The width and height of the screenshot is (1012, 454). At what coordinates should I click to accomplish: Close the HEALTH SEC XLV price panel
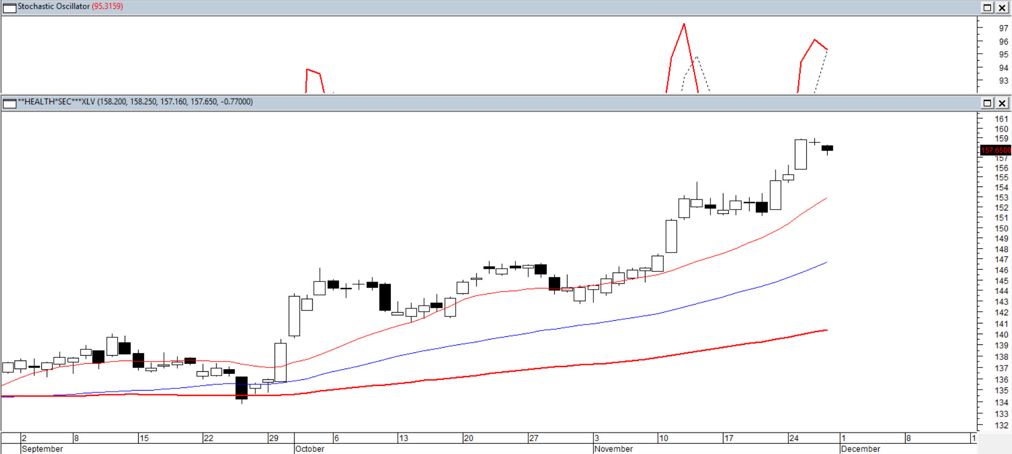tap(1002, 103)
